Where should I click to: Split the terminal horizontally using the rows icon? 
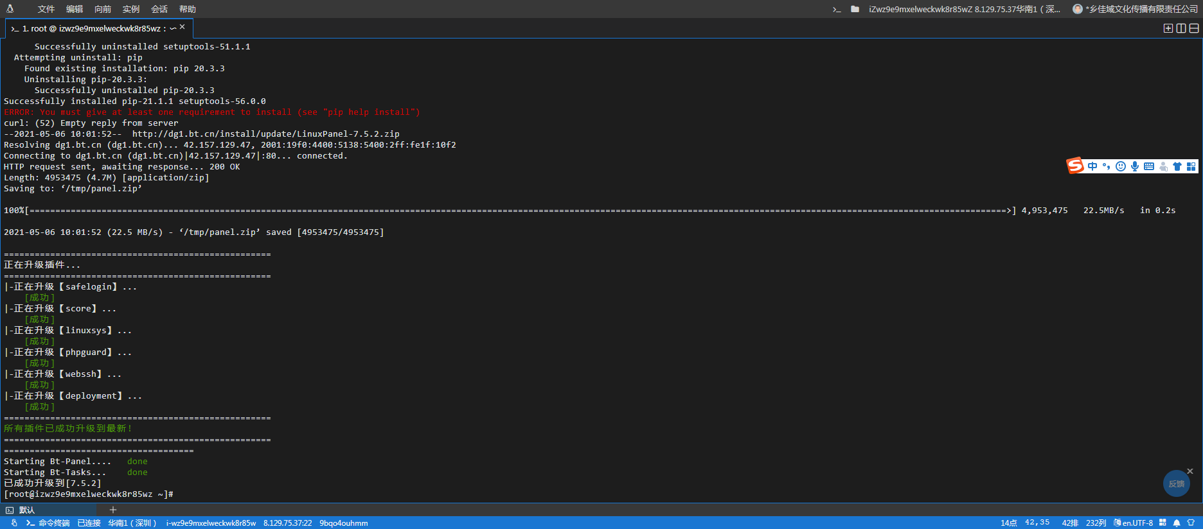(x=1194, y=28)
